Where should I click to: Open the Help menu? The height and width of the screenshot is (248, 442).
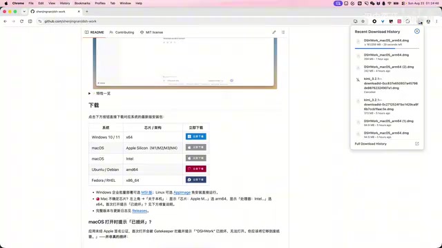pos(139,3)
